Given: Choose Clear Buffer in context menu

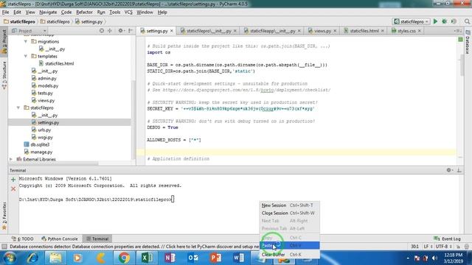Looking at the screenshot, I should [x=289, y=255].
